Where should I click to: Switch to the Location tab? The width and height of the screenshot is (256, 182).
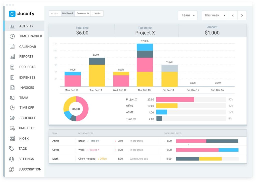click(x=97, y=13)
